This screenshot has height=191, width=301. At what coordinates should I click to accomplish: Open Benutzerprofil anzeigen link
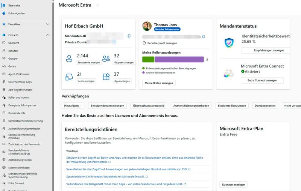pos(160,43)
